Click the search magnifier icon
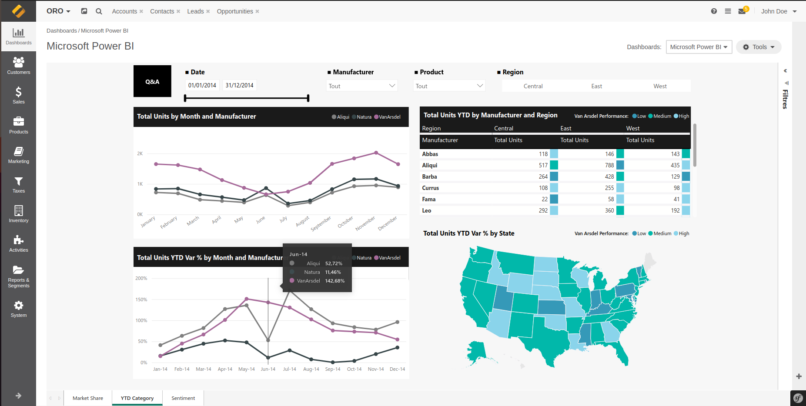 pyautogui.click(x=99, y=11)
